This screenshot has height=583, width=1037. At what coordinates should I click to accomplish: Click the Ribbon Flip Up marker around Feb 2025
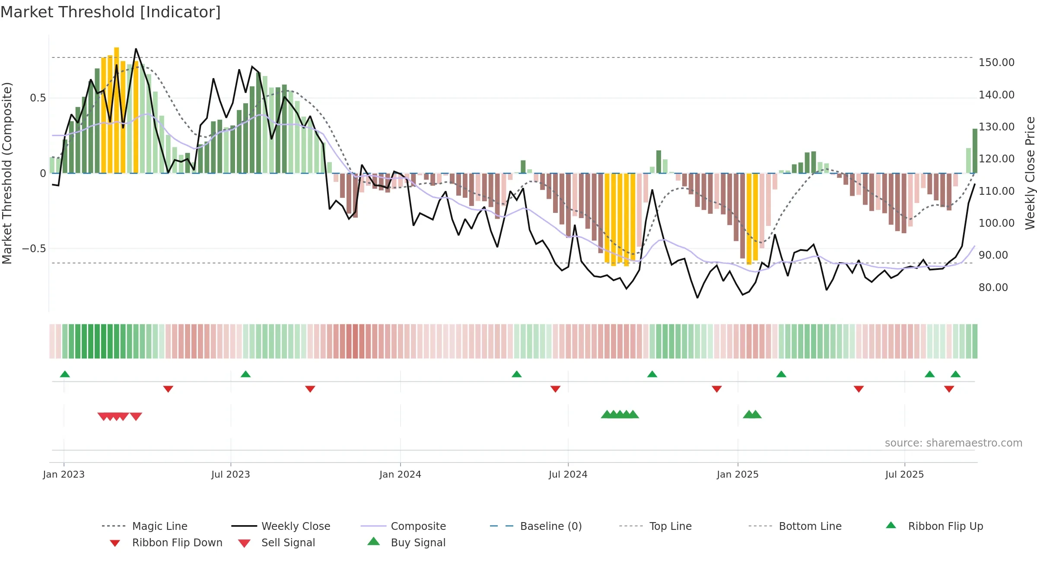point(781,374)
